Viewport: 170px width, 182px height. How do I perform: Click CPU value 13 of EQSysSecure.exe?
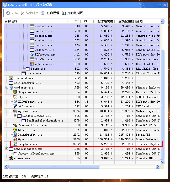coord(87,102)
